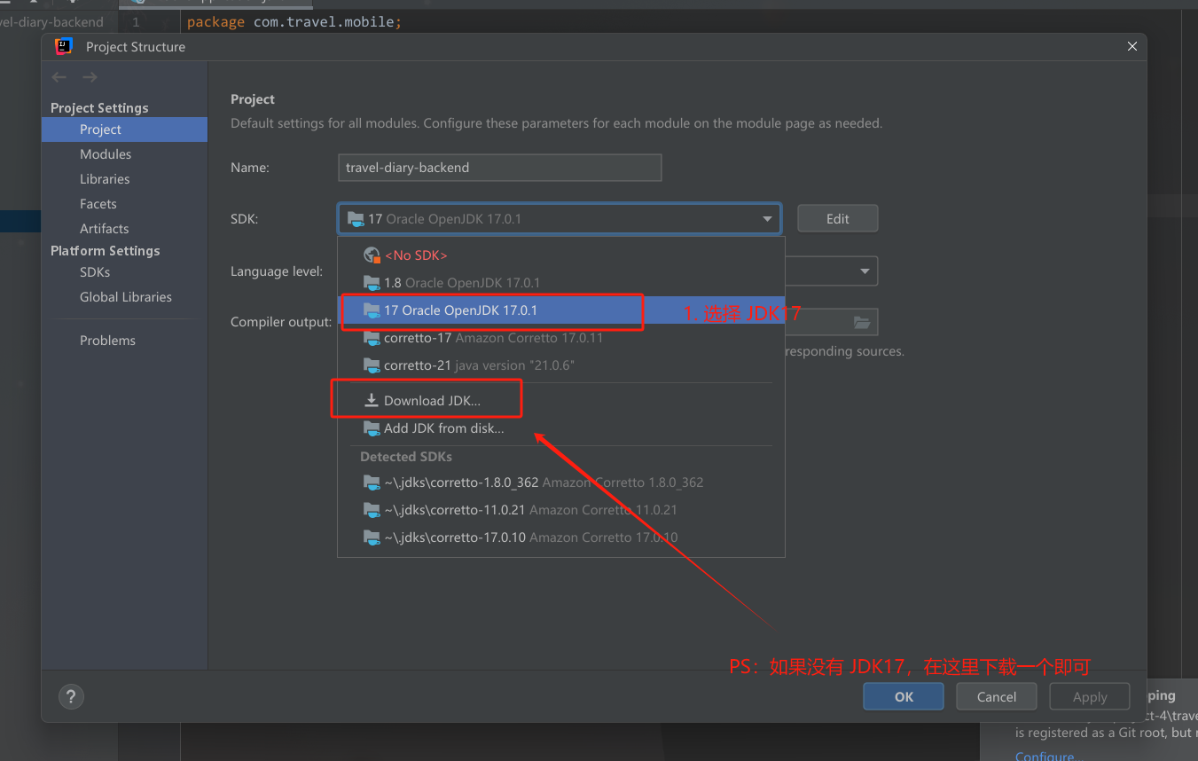Click folder icon beside corretto-17 Amazon Corretto 17.0.11

pos(372,338)
